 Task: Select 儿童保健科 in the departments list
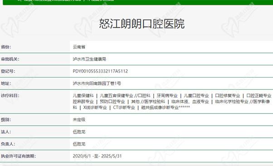[x=83, y=96]
